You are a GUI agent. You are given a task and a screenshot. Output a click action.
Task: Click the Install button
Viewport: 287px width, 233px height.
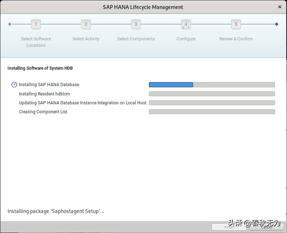click(229, 227)
